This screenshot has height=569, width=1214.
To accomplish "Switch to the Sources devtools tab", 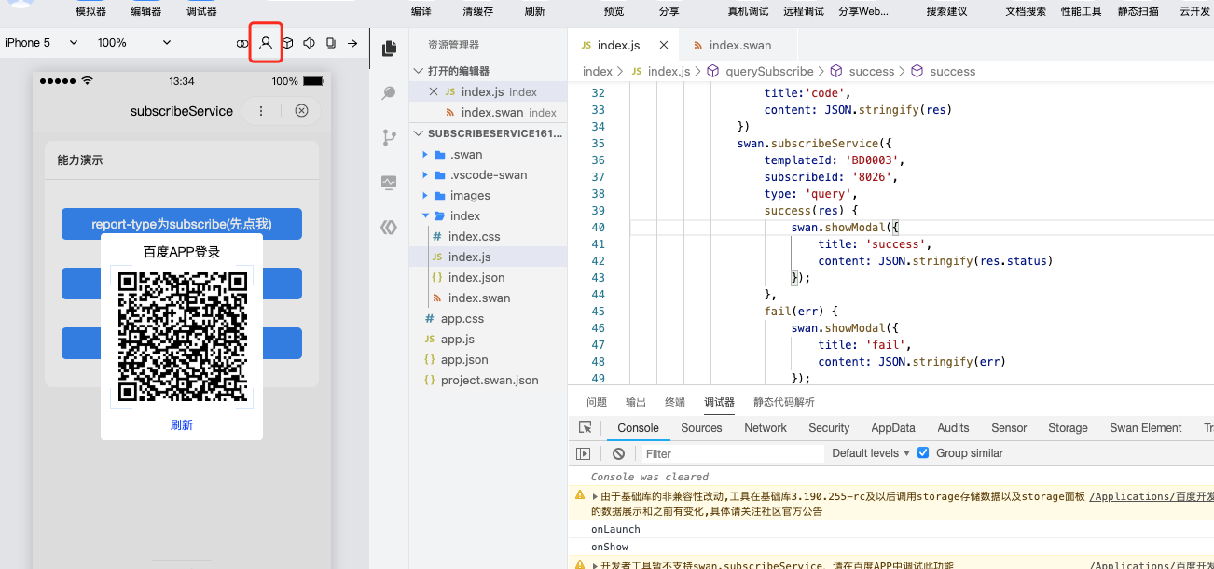I will coord(701,428).
